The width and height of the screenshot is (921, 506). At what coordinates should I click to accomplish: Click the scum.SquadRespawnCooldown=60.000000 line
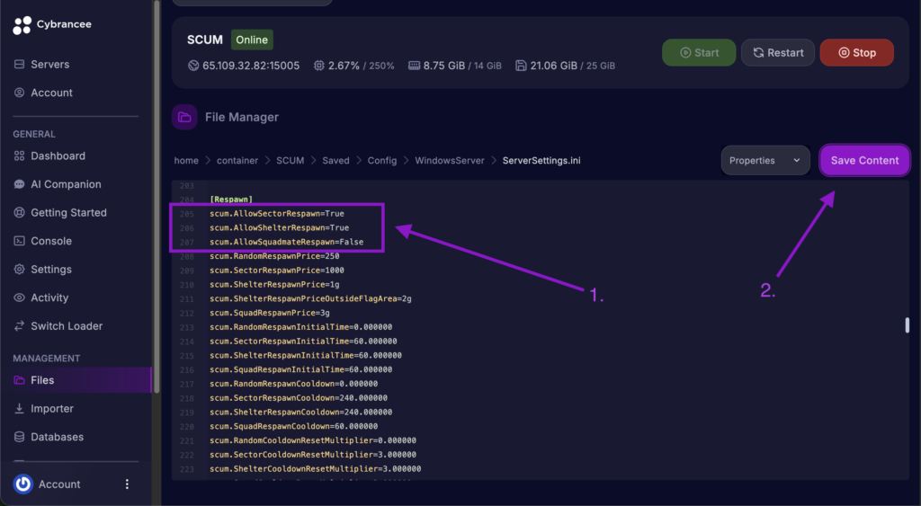[x=294, y=426]
